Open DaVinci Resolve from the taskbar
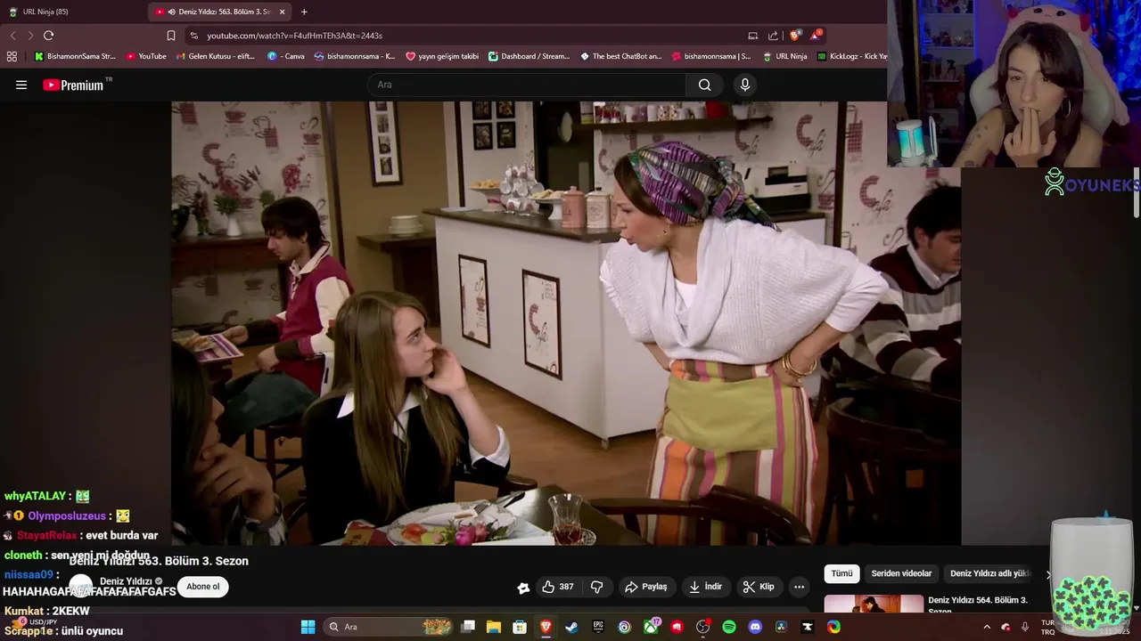 pos(781,627)
